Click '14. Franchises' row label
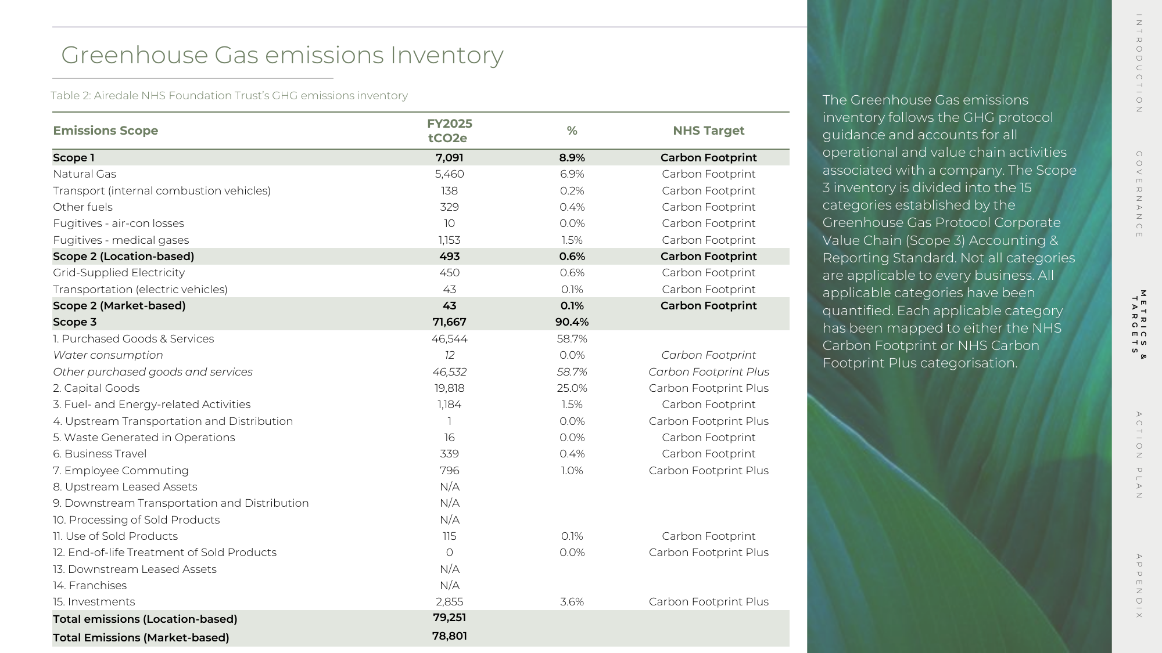 tap(89, 586)
